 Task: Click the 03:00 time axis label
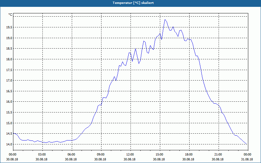point(42,155)
